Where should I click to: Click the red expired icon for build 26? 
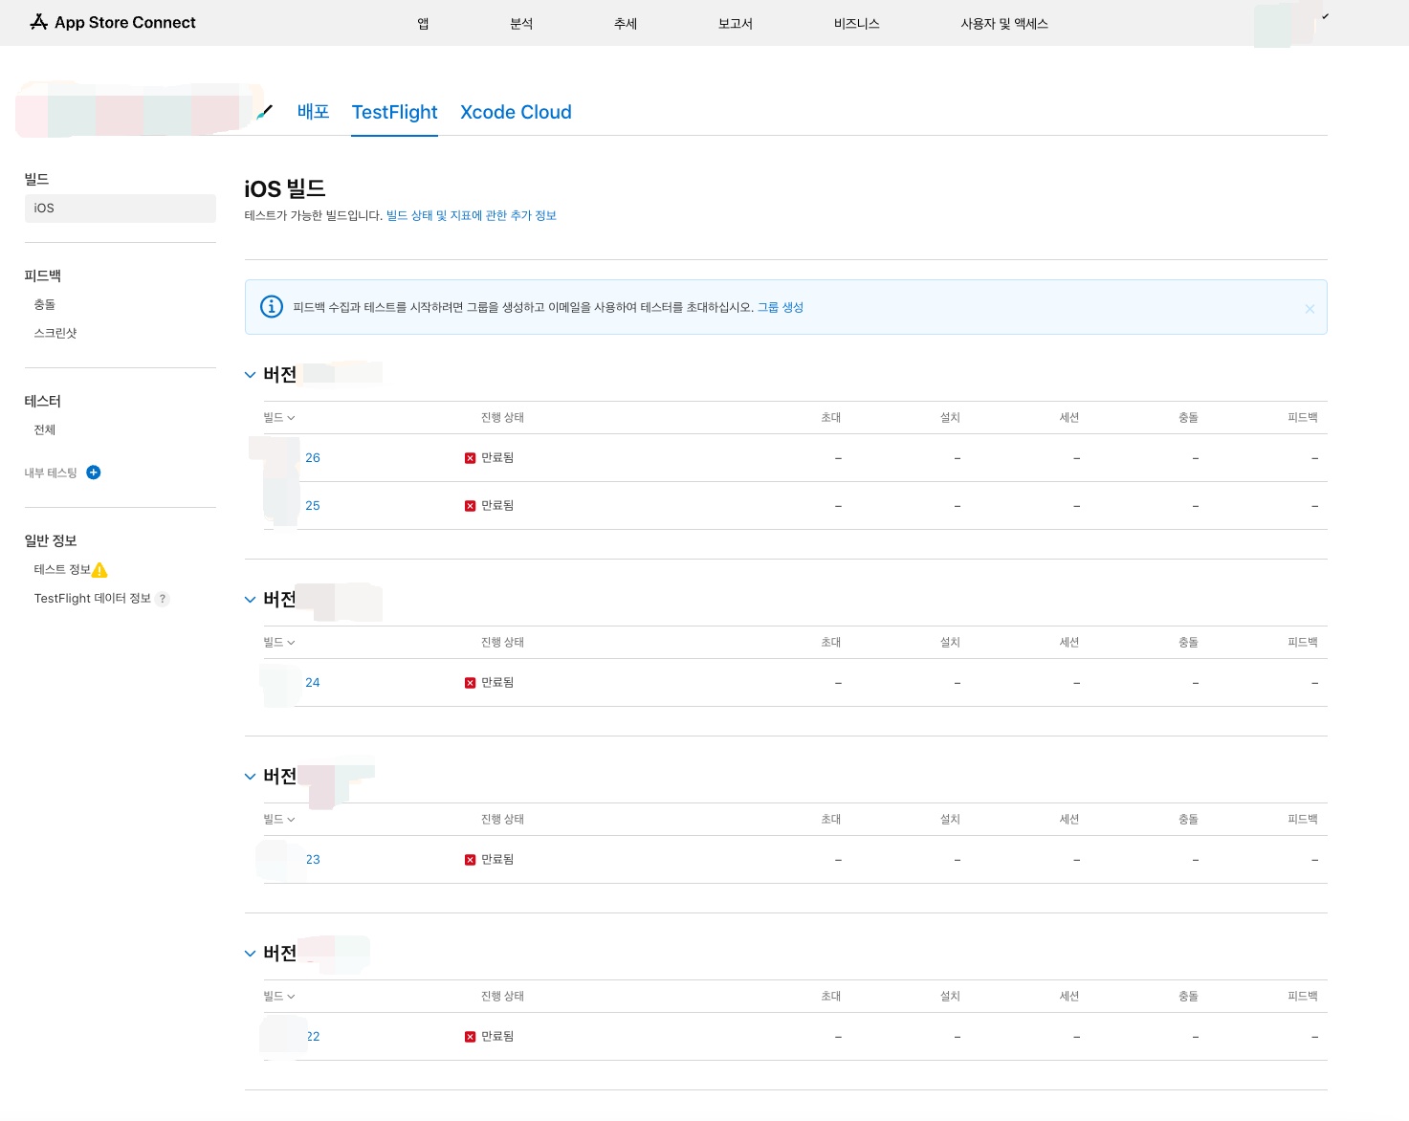470,458
